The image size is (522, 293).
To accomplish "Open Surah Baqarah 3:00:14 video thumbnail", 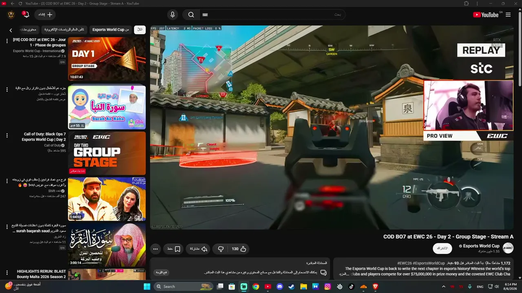I will click(x=107, y=245).
